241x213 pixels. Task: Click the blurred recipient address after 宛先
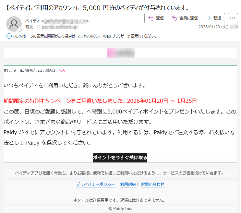pos(58,27)
